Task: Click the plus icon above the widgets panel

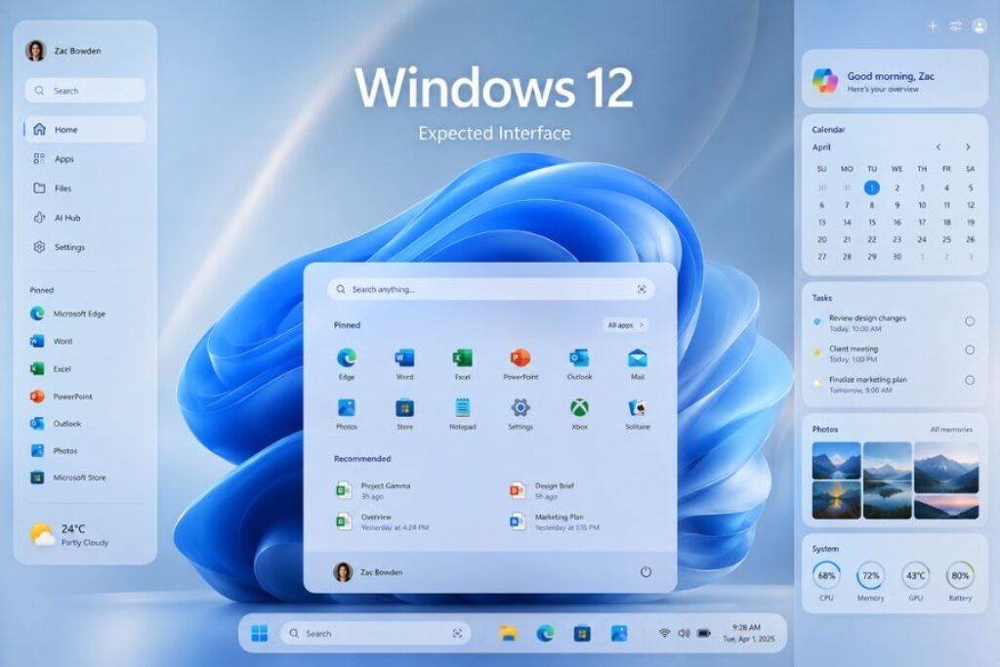Action: click(933, 26)
